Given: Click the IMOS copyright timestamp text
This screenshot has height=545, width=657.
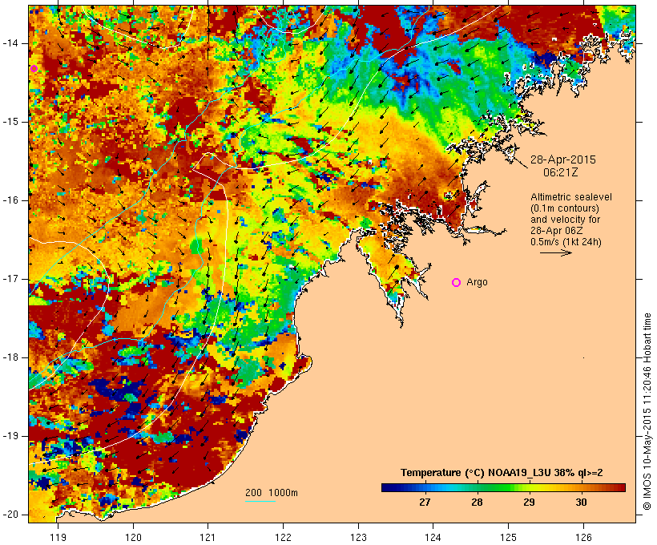Looking at the screenshot, I should coord(647,412).
